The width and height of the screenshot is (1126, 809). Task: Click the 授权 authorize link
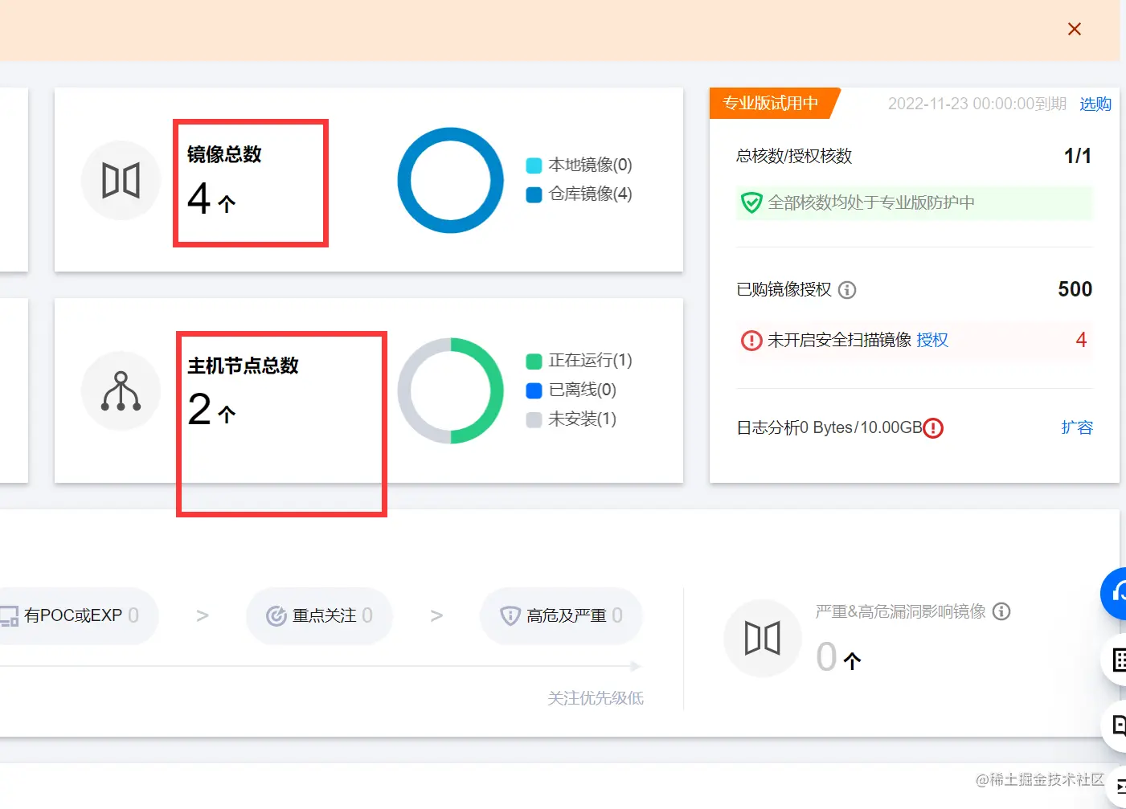(932, 340)
